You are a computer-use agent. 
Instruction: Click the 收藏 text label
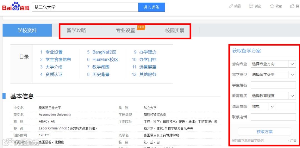coord(279,6)
